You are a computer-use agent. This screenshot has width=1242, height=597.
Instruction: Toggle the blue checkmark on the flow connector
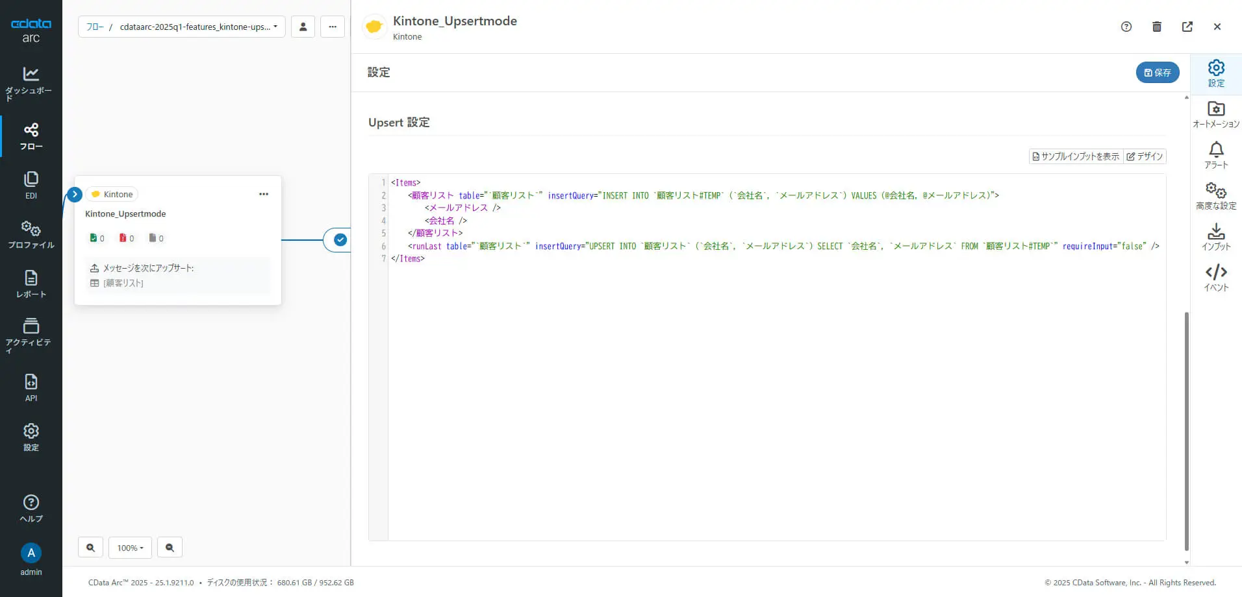[340, 239]
